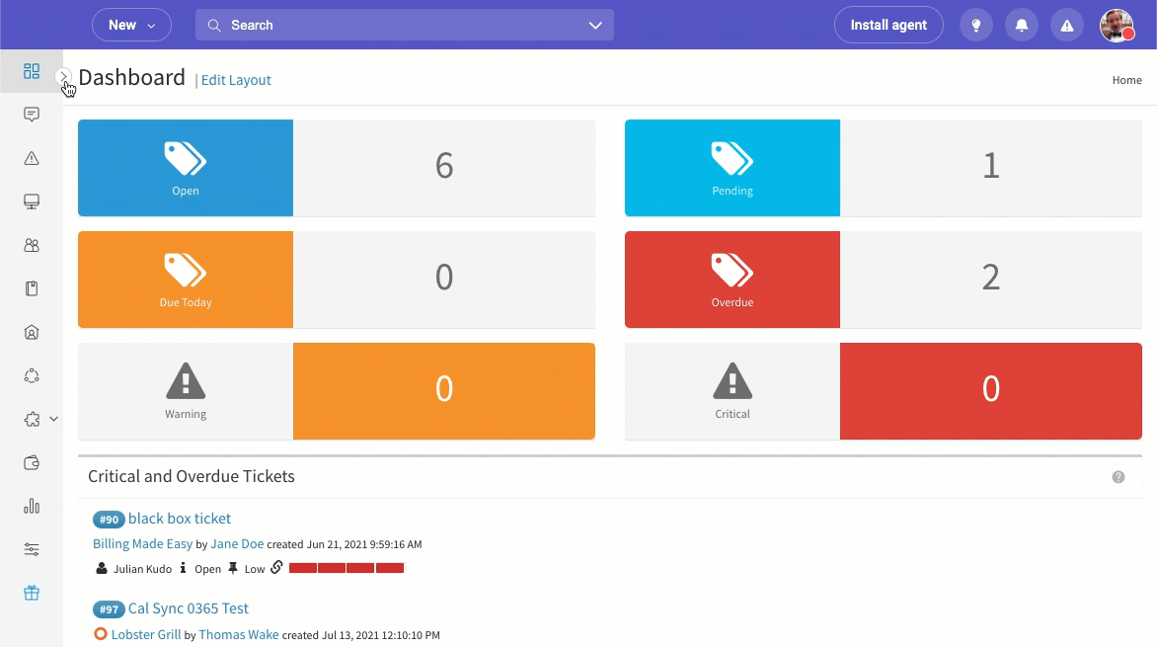1157x647 pixels.
Task: Click the Due Today tag tile
Action: coord(186,280)
